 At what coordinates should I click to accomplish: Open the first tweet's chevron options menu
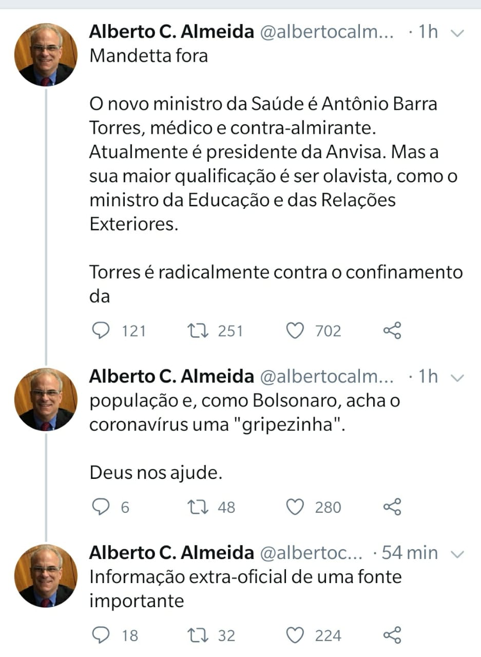(457, 33)
